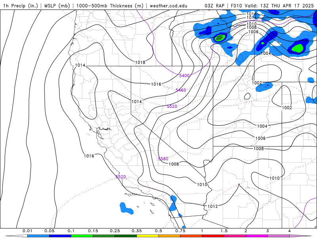Click the 0.5 legend tick value
317x238 pixels.
click(158, 231)
